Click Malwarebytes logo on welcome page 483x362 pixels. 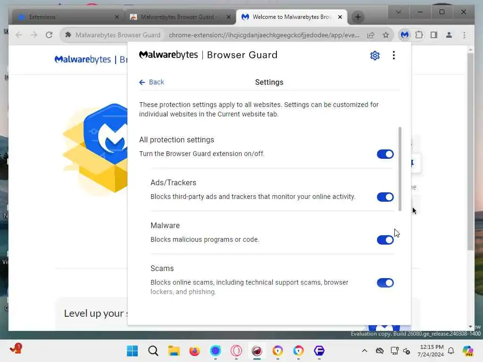click(x=83, y=59)
